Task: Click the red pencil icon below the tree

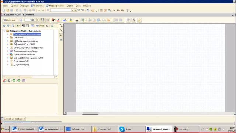Action: point(4,81)
